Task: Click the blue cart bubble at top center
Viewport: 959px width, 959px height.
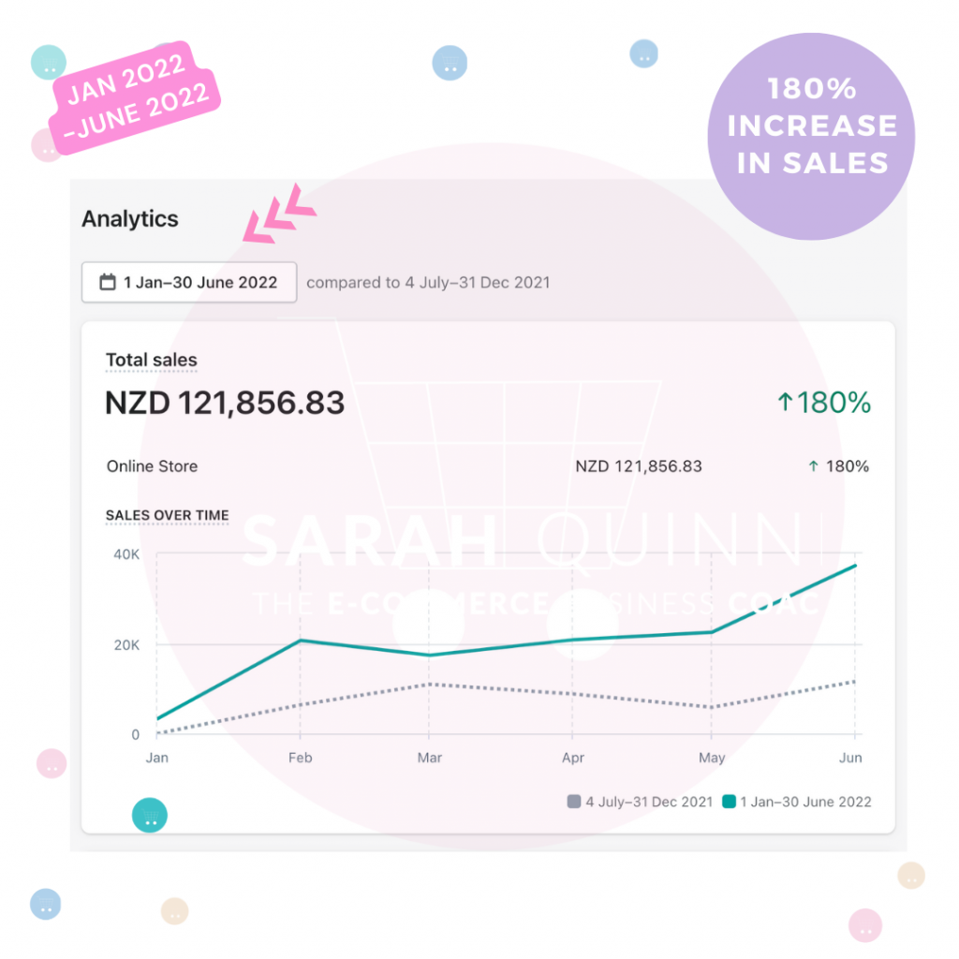Action: pos(450,63)
